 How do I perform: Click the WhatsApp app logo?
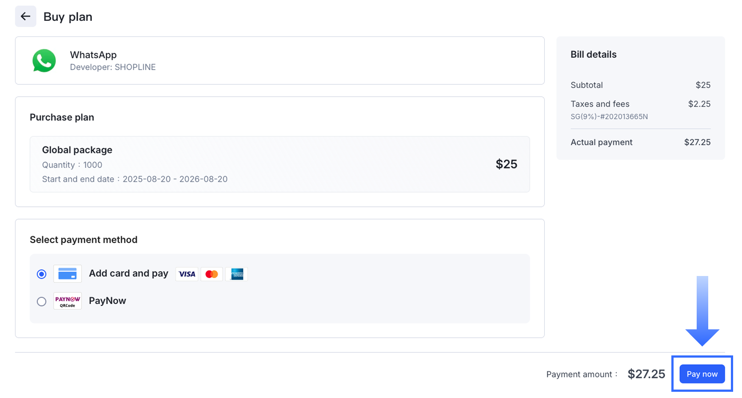tap(44, 61)
